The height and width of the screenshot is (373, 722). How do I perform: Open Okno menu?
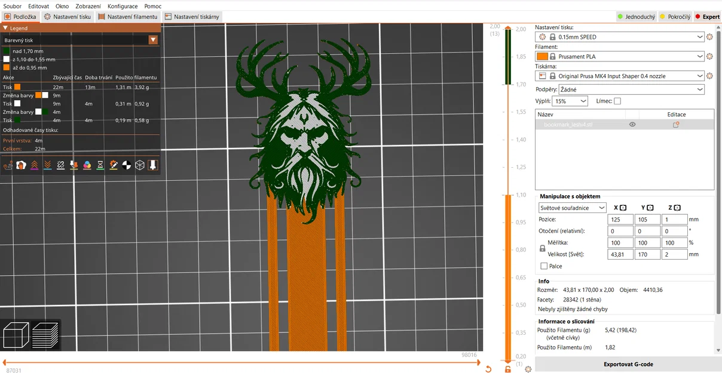click(x=62, y=6)
